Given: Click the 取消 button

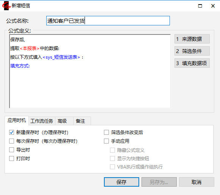Looking at the screenshot, I should tap(196, 182).
